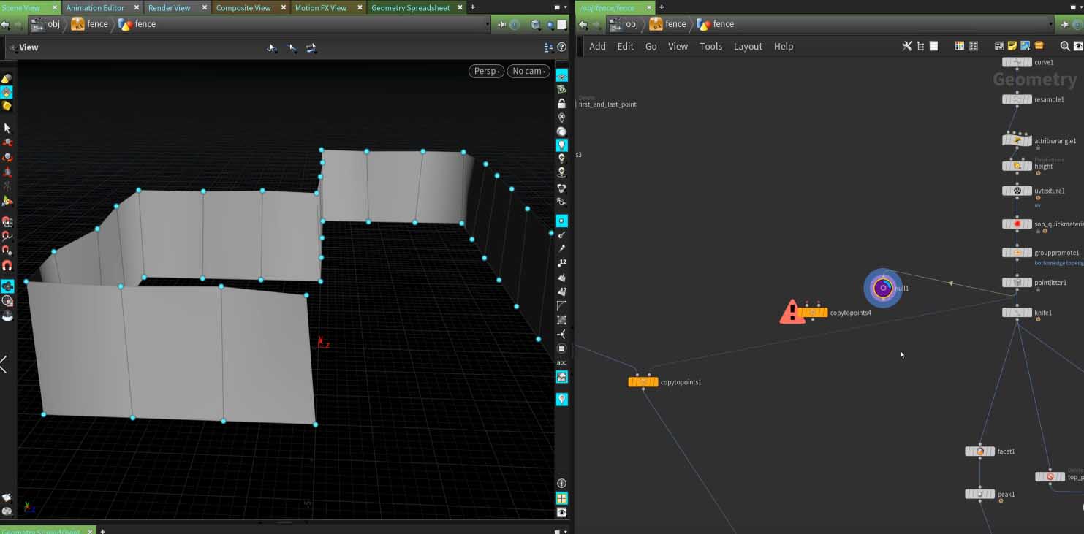Toggle the abc text display option
1084x534 pixels.
(561, 362)
